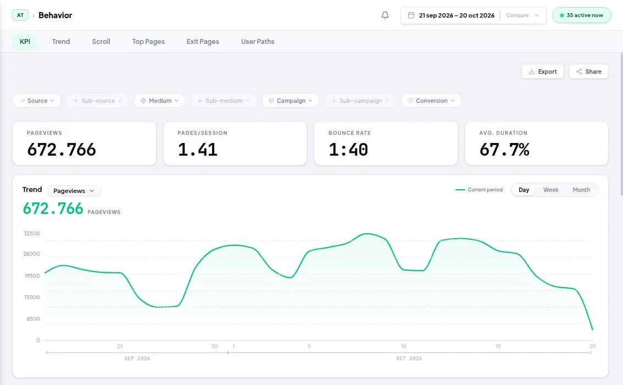Switch trend granularity to Month
This screenshot has height=385, width=623.
click(x=581, y=190)
